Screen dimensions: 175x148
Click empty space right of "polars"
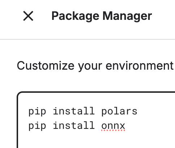click(155, 112)
